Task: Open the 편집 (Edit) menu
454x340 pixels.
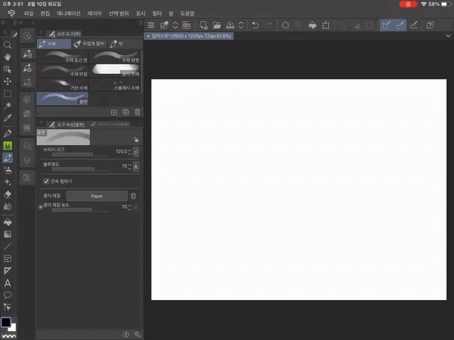Action: (x=45, y=14)
